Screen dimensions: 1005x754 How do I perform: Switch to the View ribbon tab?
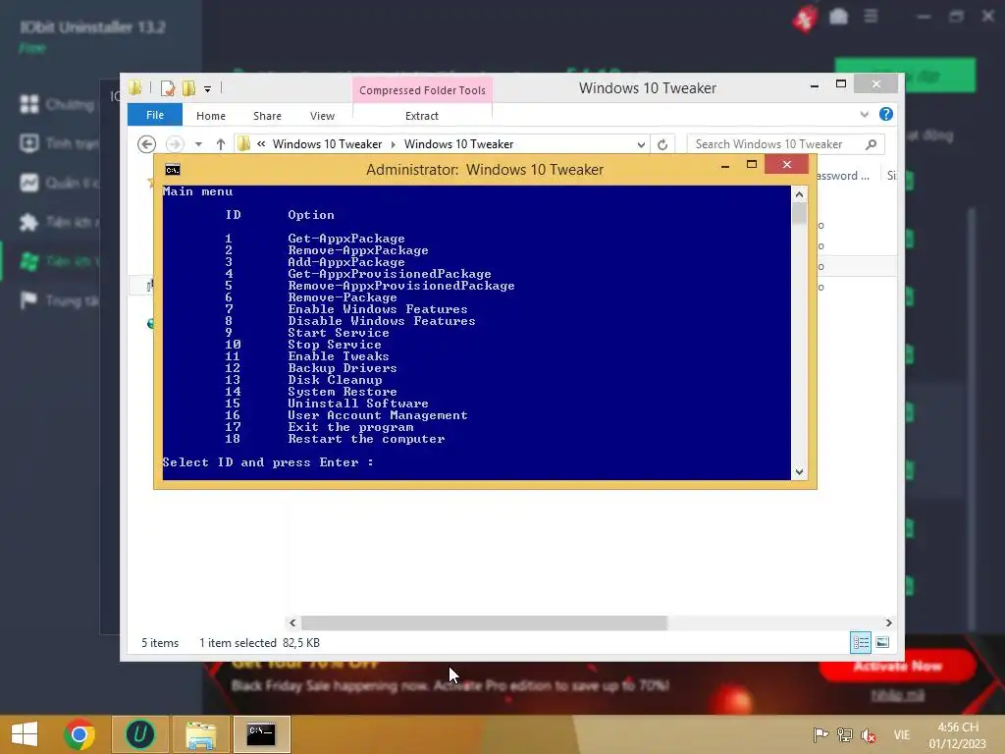322,116
